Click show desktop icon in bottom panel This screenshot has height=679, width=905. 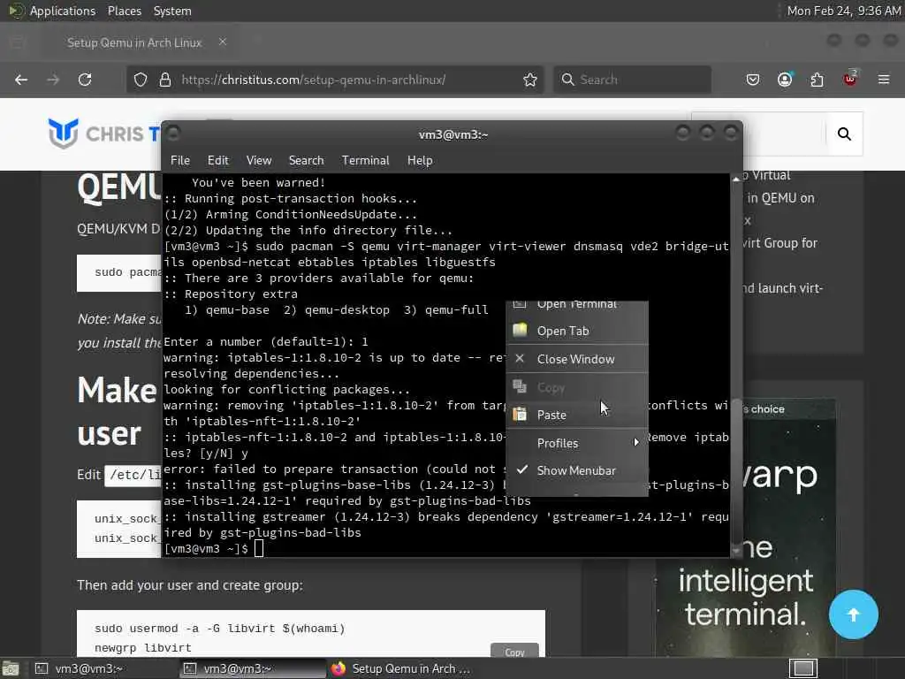point(11,668)
